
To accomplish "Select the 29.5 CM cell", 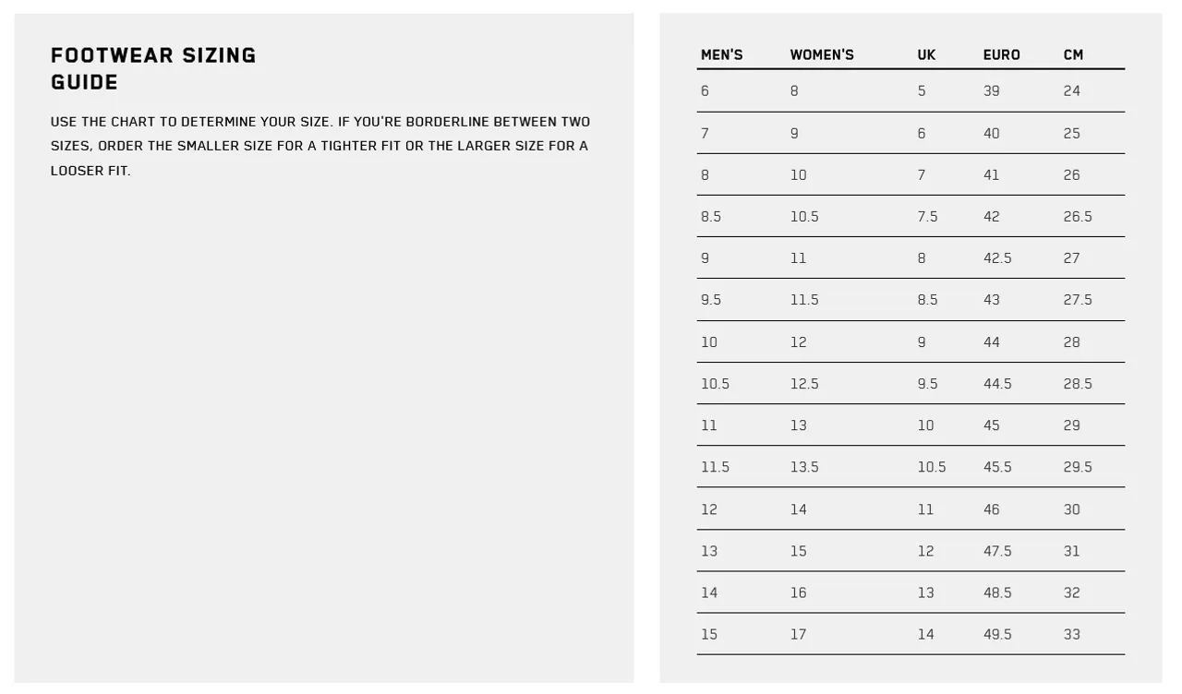I will [x=1078, y=467].
